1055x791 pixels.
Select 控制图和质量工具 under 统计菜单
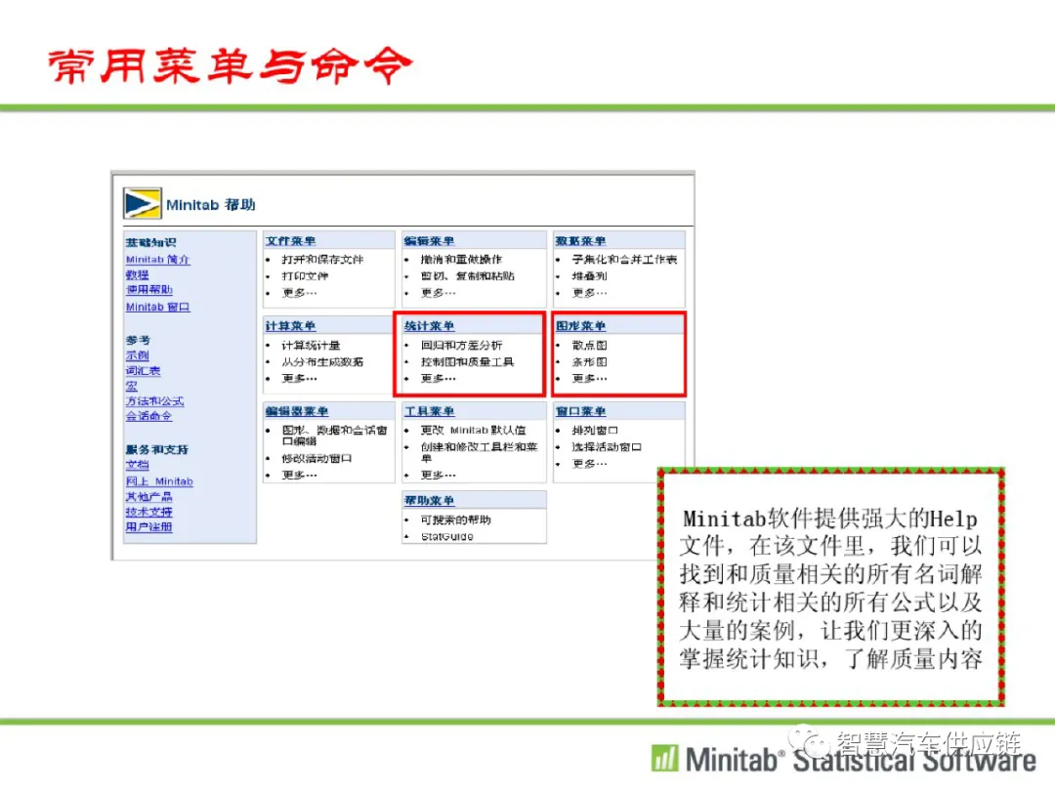(x=468, y=362)
